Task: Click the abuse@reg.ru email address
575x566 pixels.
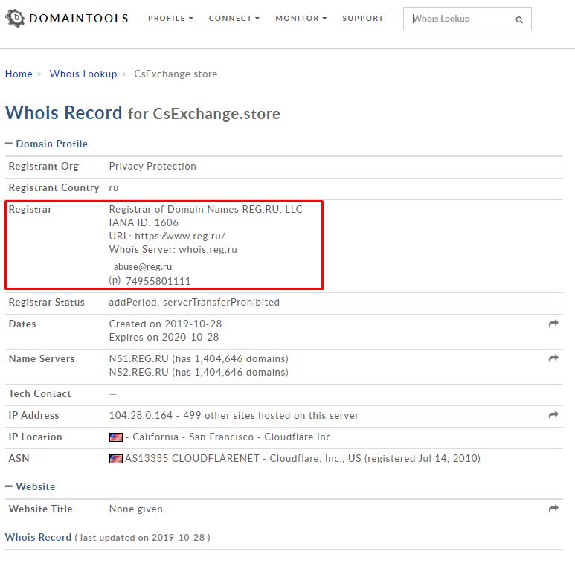Action: 143,266
